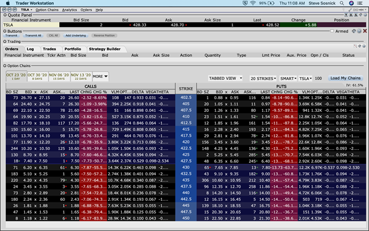The image size is (369, 231).
Task: Click the Transmit button
Action: point(11,36)
